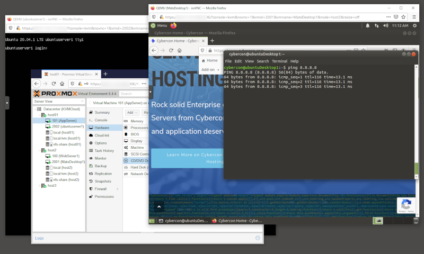Close the Cybercon Home tab

203,41
